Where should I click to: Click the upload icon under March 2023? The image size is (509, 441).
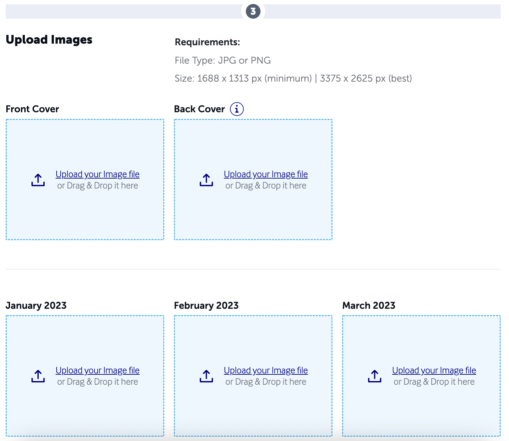[x=375, y=376]
